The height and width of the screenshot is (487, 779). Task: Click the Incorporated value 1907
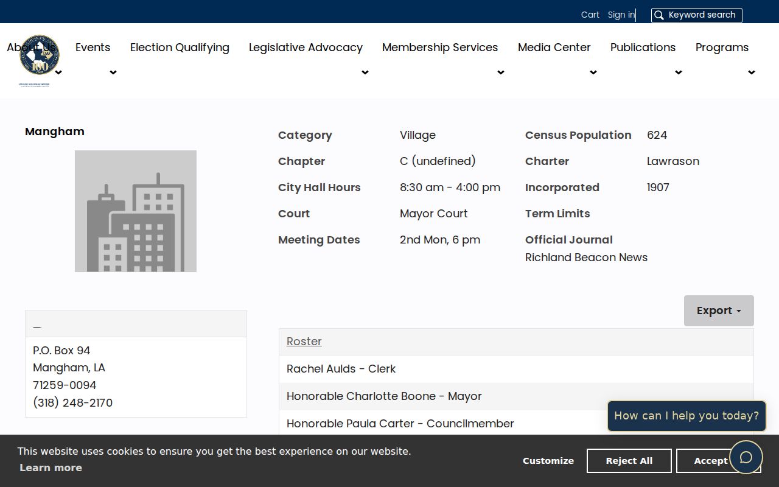pyautogui.click(x=658, y=187)
